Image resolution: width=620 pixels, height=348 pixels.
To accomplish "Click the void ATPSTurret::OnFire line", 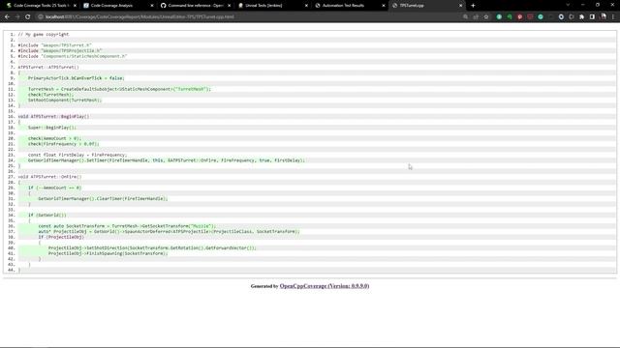I will click(49, 177).
